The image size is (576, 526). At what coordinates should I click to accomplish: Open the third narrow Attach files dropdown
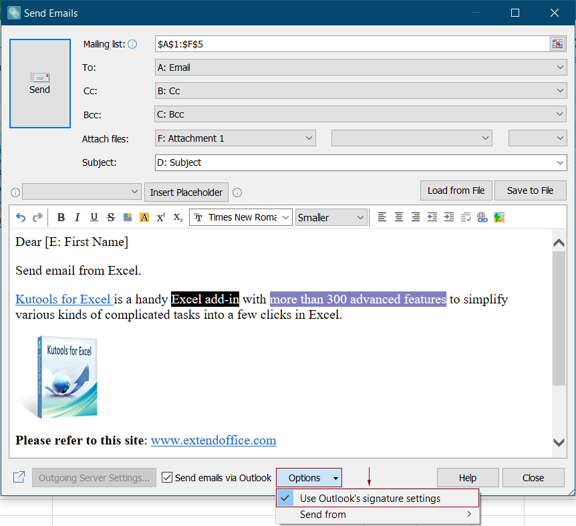[538, 138]
